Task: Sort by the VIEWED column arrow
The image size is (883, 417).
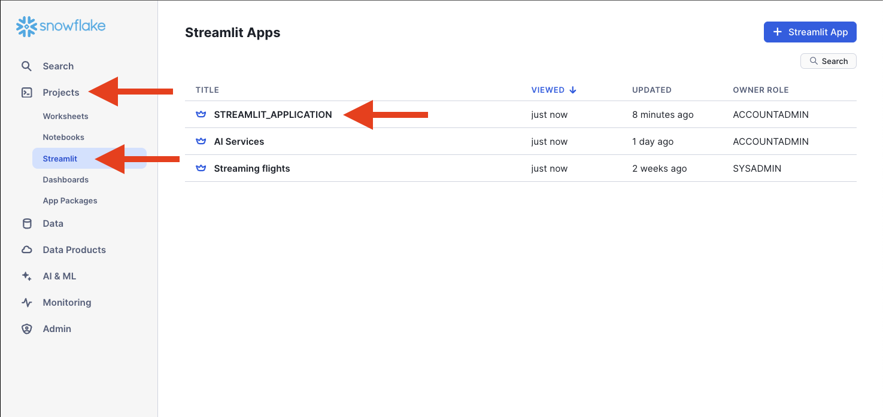Action: tap(573, 90)
